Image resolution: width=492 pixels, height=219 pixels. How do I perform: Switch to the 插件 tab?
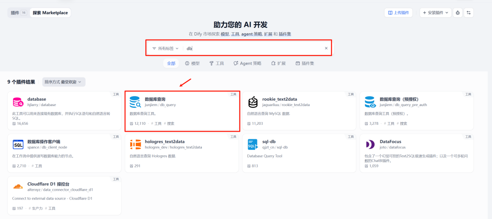[19, 13]
